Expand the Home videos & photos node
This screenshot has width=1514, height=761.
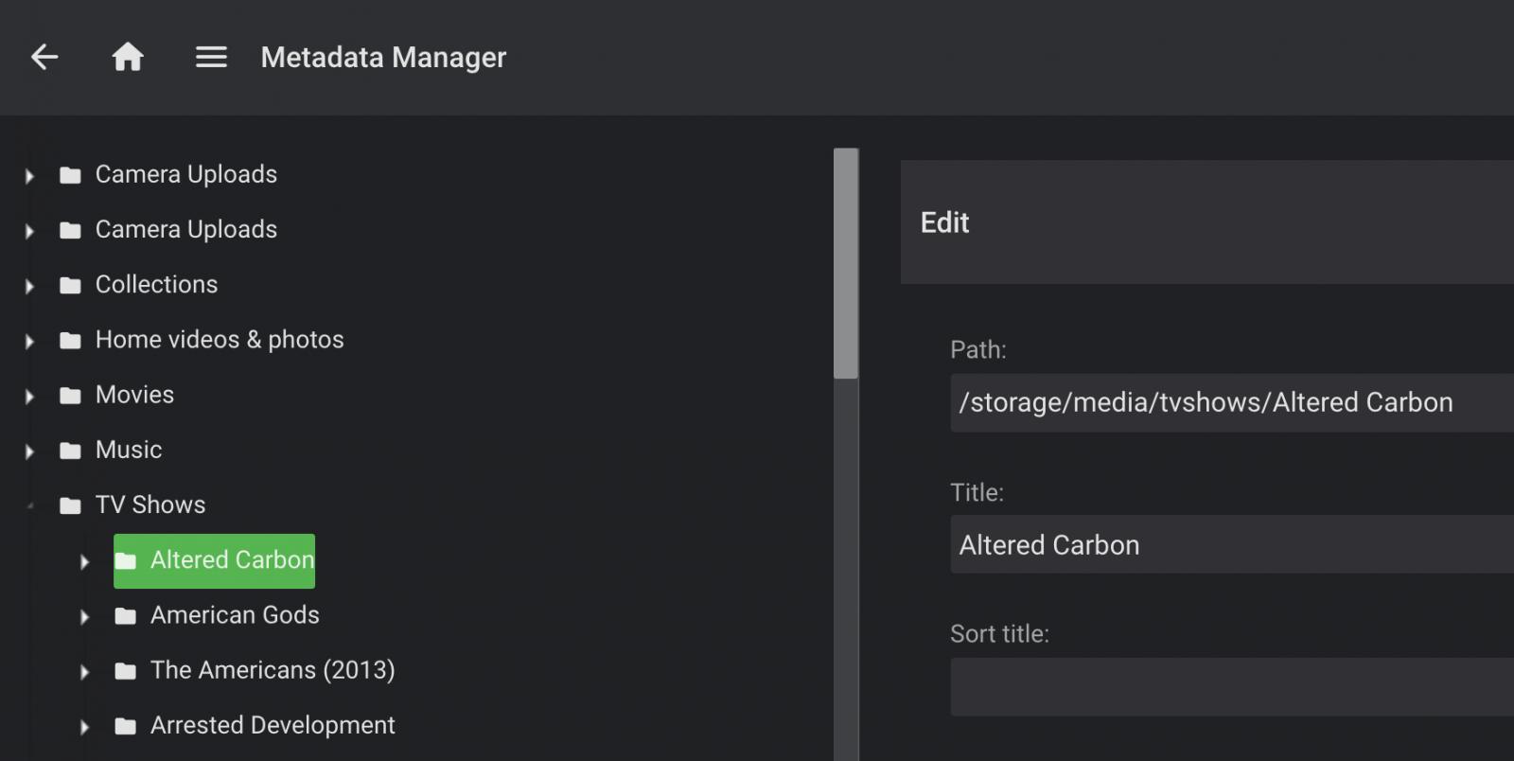[29, 342]
